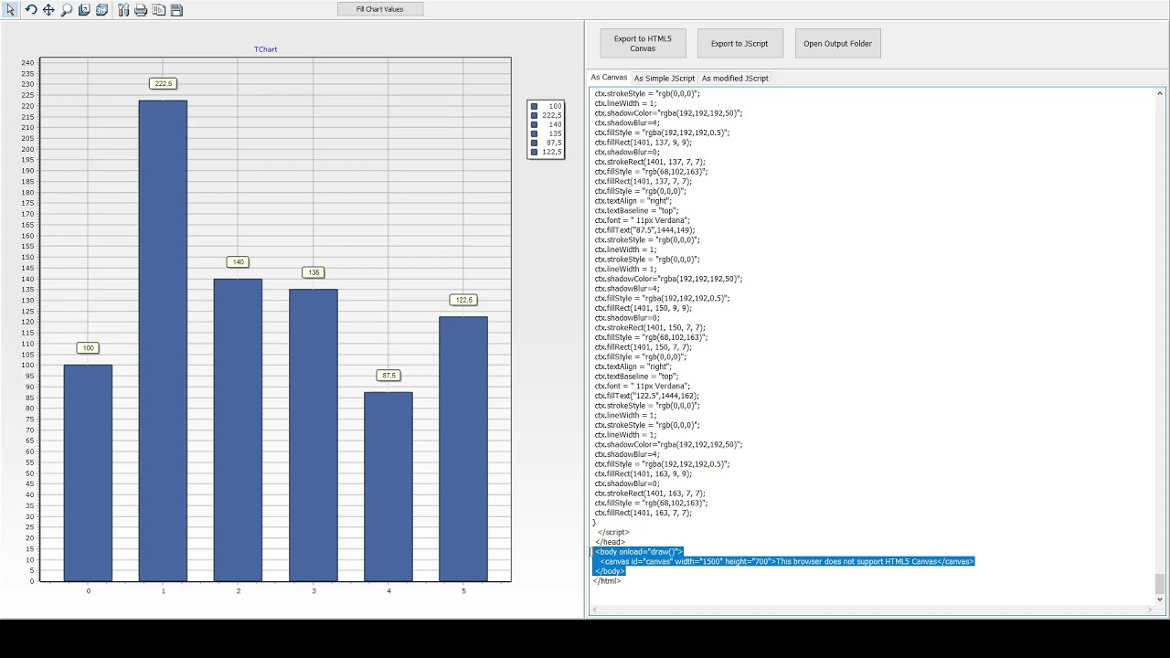
Task: Switch to As Canvas tab
Action: pos(609,78)
